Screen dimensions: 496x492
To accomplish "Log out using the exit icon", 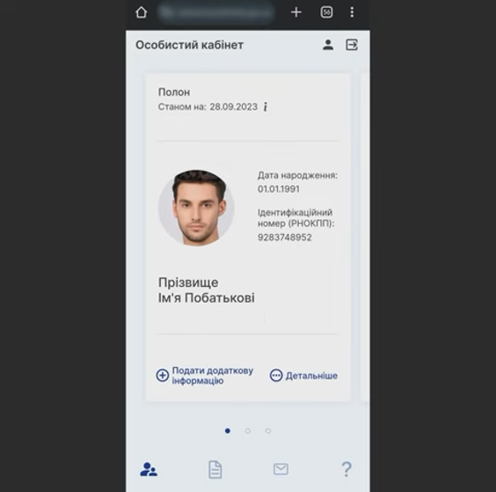I will coord(352,45).
